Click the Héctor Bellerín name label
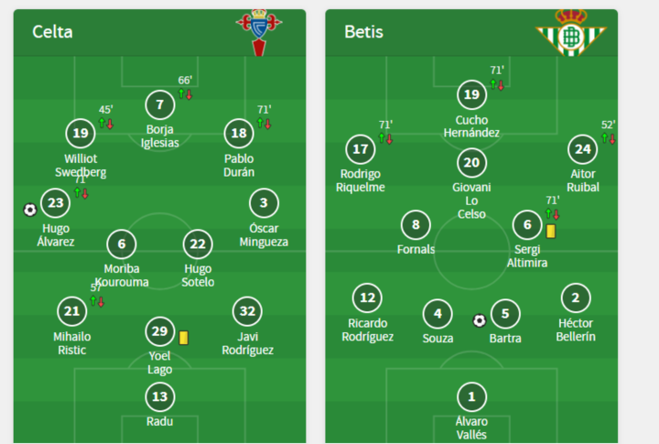 (x=576, y=330)
